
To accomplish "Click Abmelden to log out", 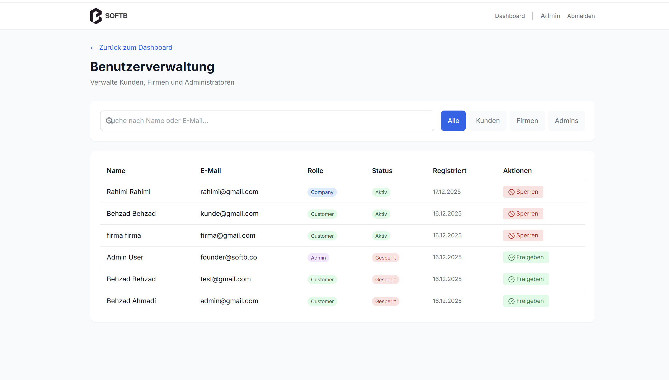I will pos(581,16).
